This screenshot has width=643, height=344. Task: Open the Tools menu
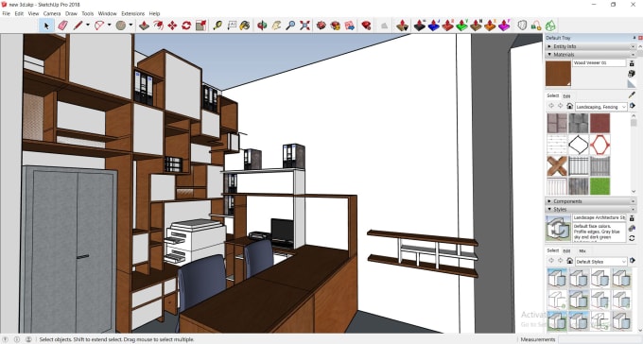coord(87,13)
